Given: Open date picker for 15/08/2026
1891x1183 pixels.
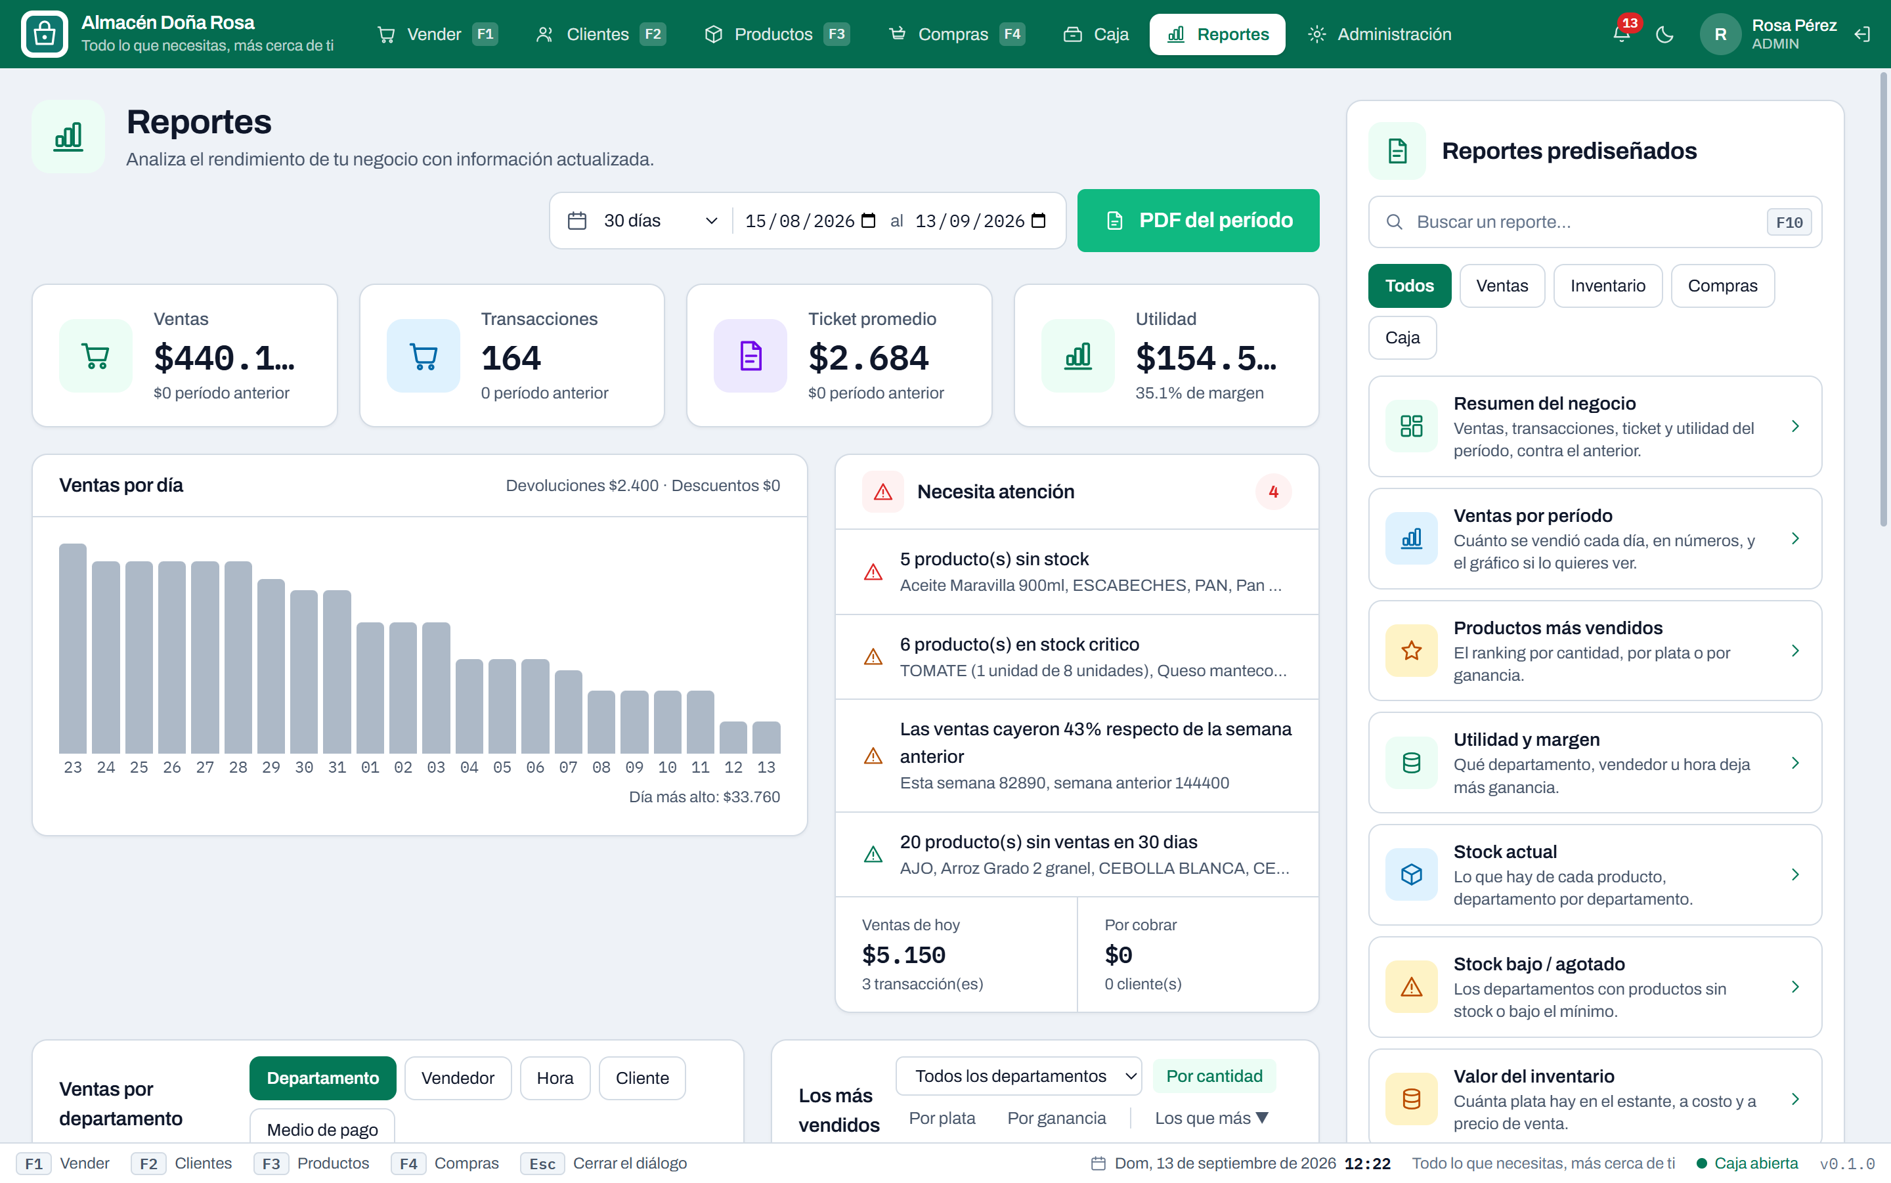Looking at the screenshot, I should click(867, 221).
